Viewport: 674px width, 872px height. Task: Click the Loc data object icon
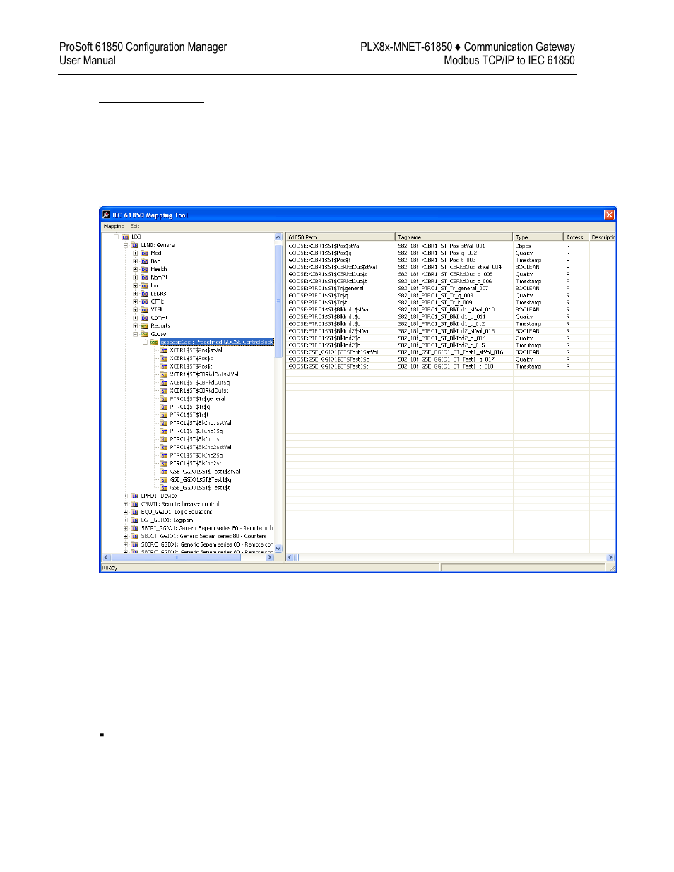click(145, 286)
